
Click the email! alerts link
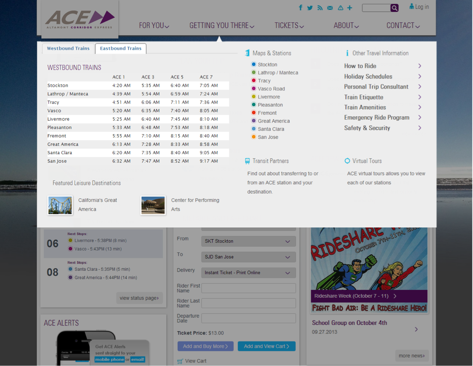[137, 359]
